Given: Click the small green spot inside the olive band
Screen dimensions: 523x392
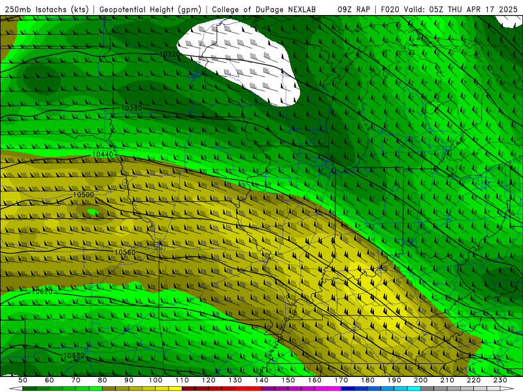Looking at the screenshot, I should click(x=93, y=212).
